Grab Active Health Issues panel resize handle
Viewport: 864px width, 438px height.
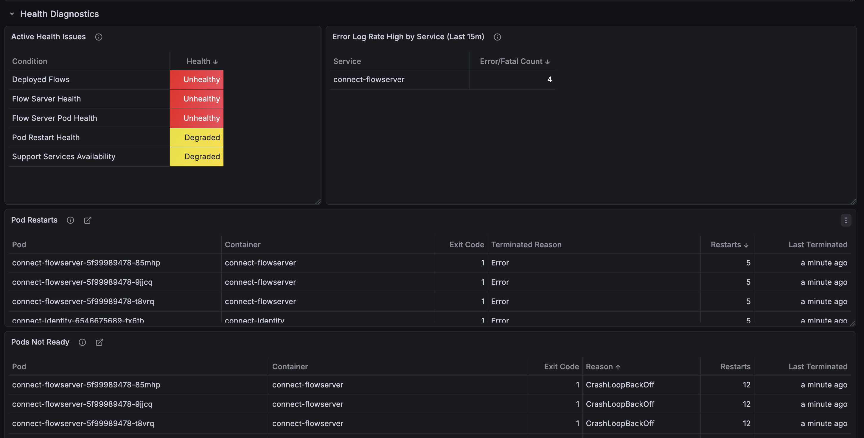tap(318, 201)
